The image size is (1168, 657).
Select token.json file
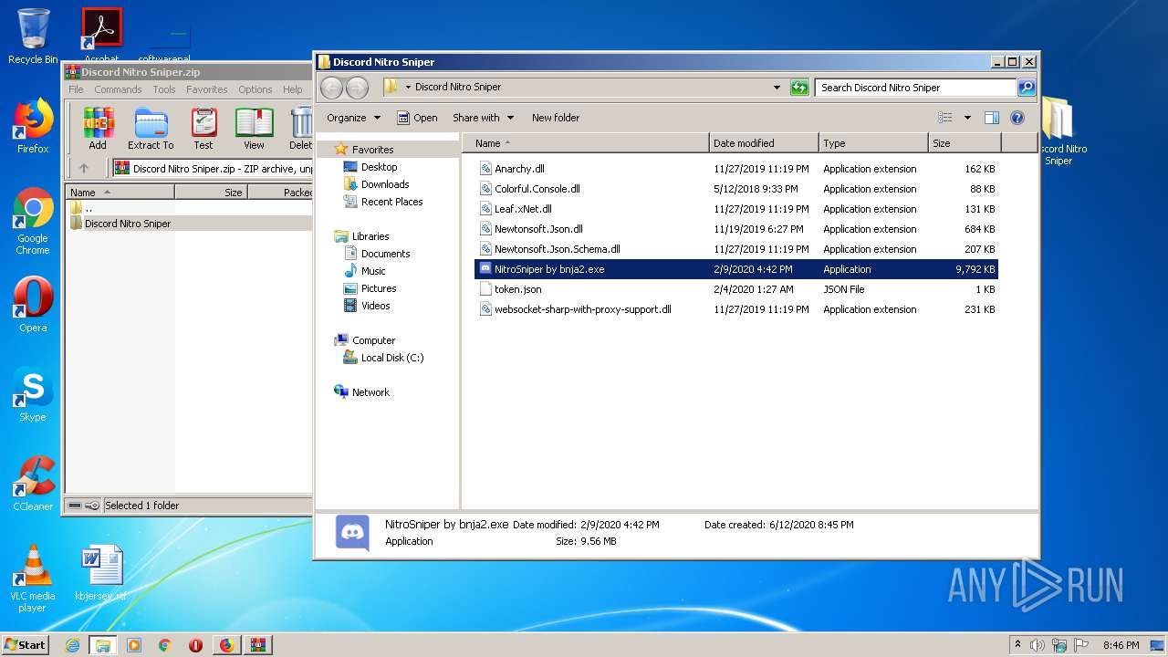coord(517,289)
